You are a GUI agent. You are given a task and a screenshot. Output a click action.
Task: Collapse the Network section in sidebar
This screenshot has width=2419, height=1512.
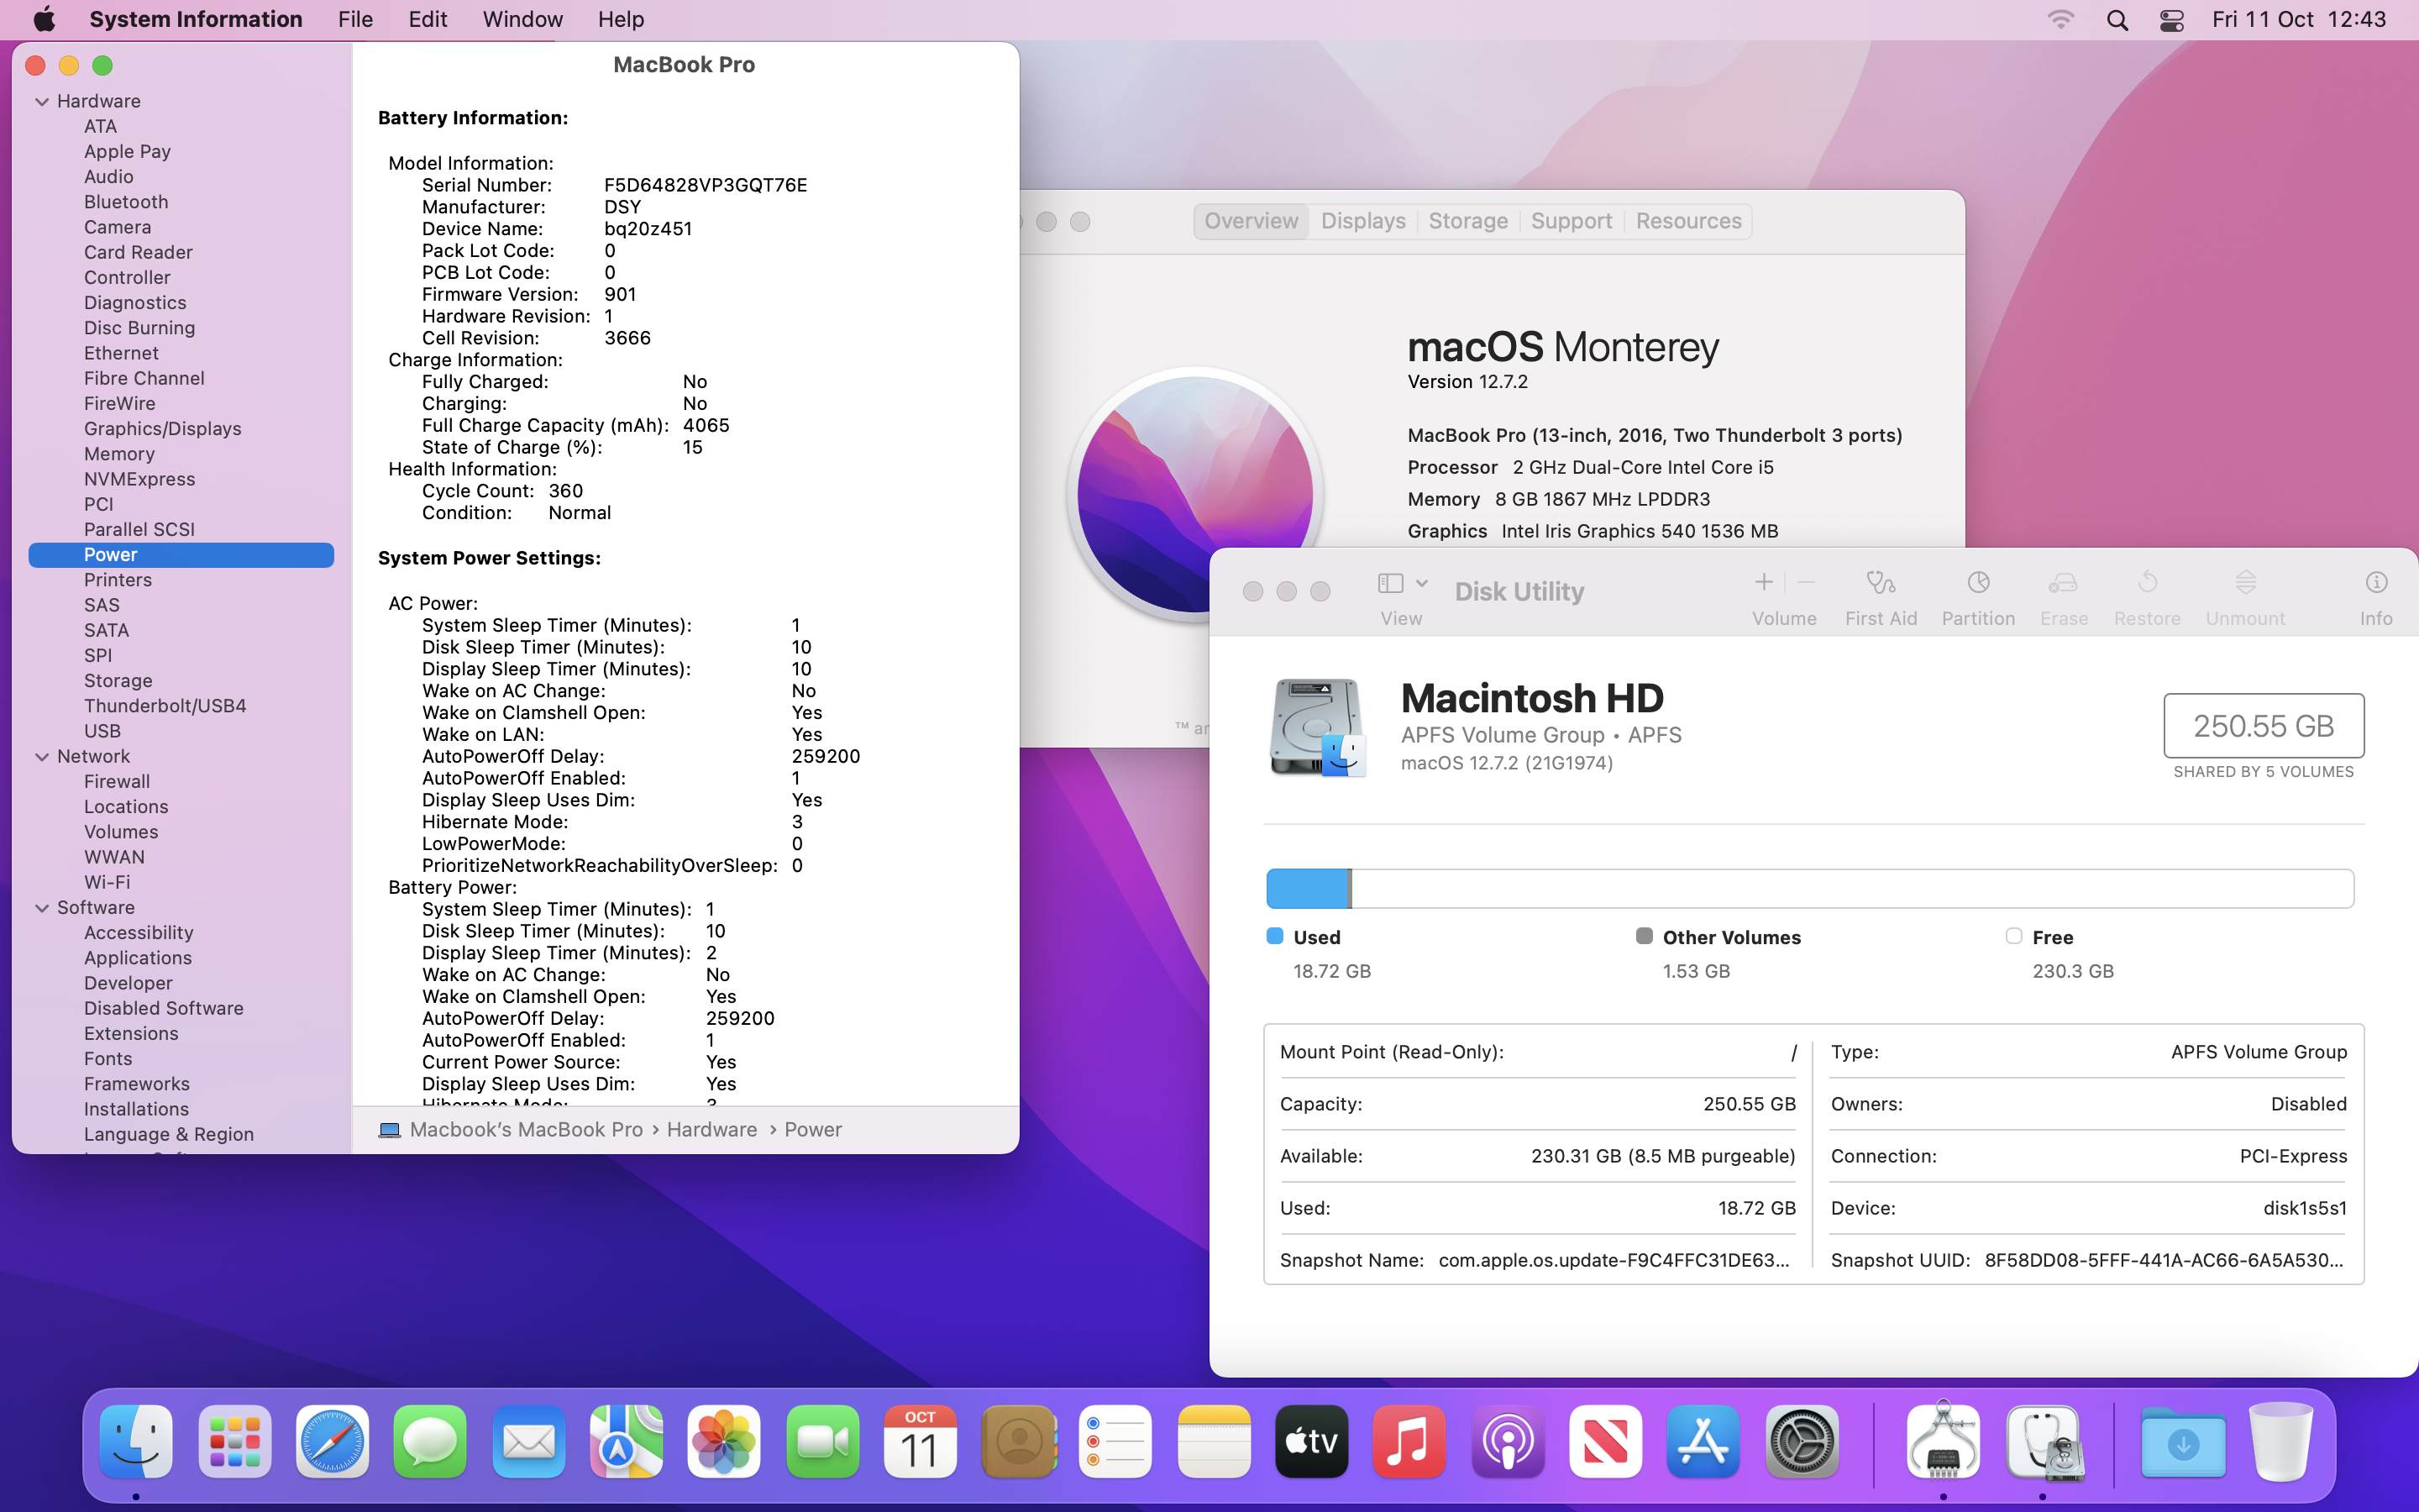[42, 757]
